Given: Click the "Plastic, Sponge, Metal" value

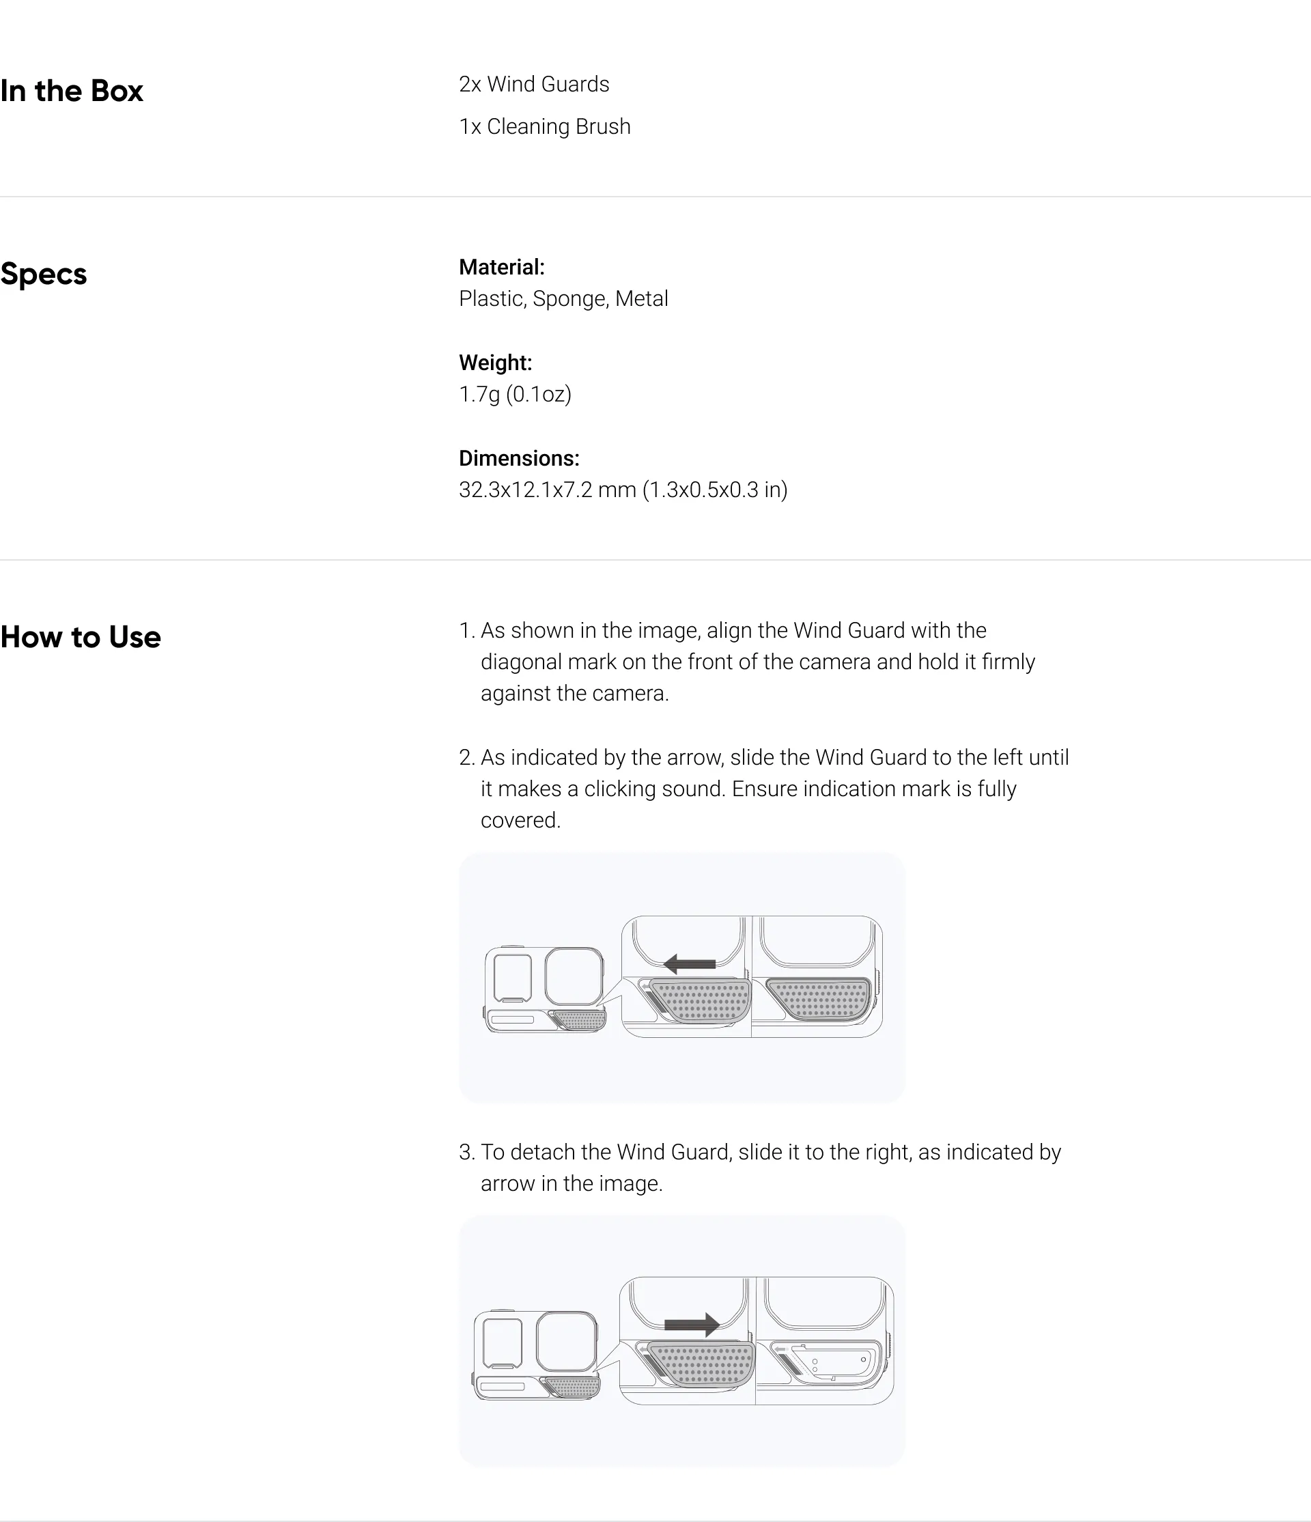Looking at the screenshot, I should [563, 299].
